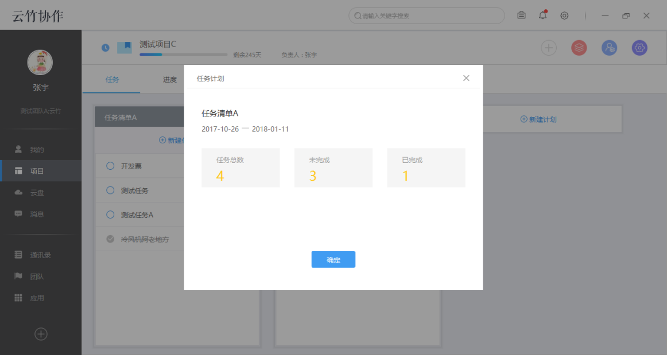Click 张宇's avatar in the sidebar
The image size is (667, 355).
pos(41,62)
